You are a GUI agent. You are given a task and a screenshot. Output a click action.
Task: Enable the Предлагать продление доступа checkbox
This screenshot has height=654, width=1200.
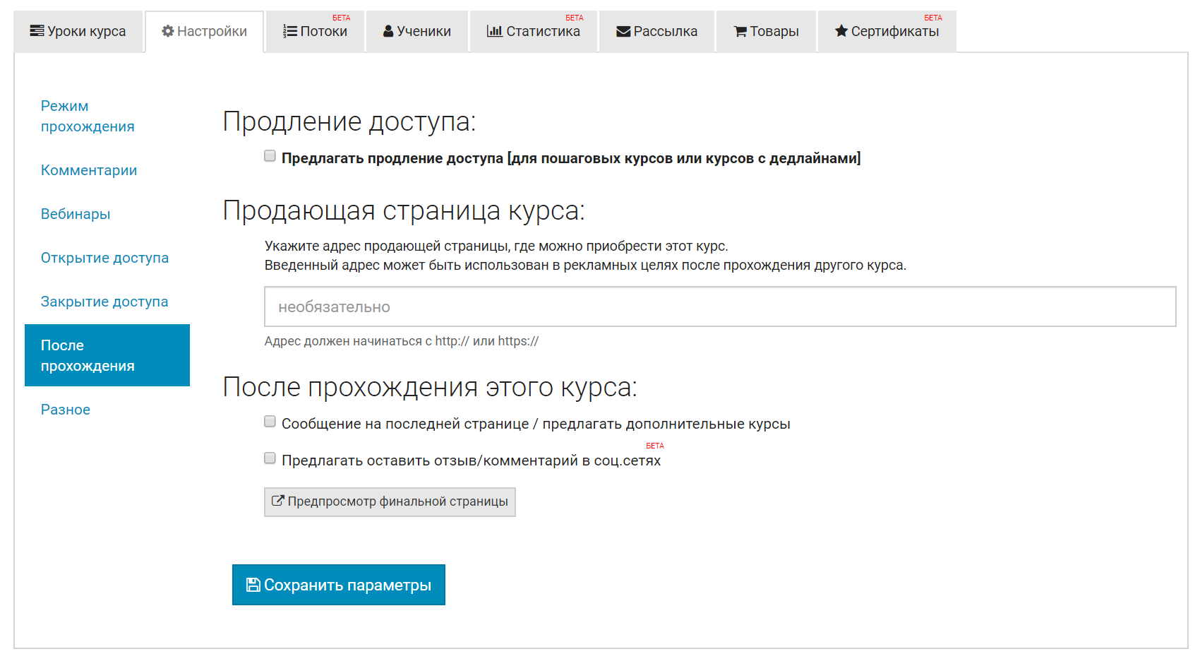270,156
